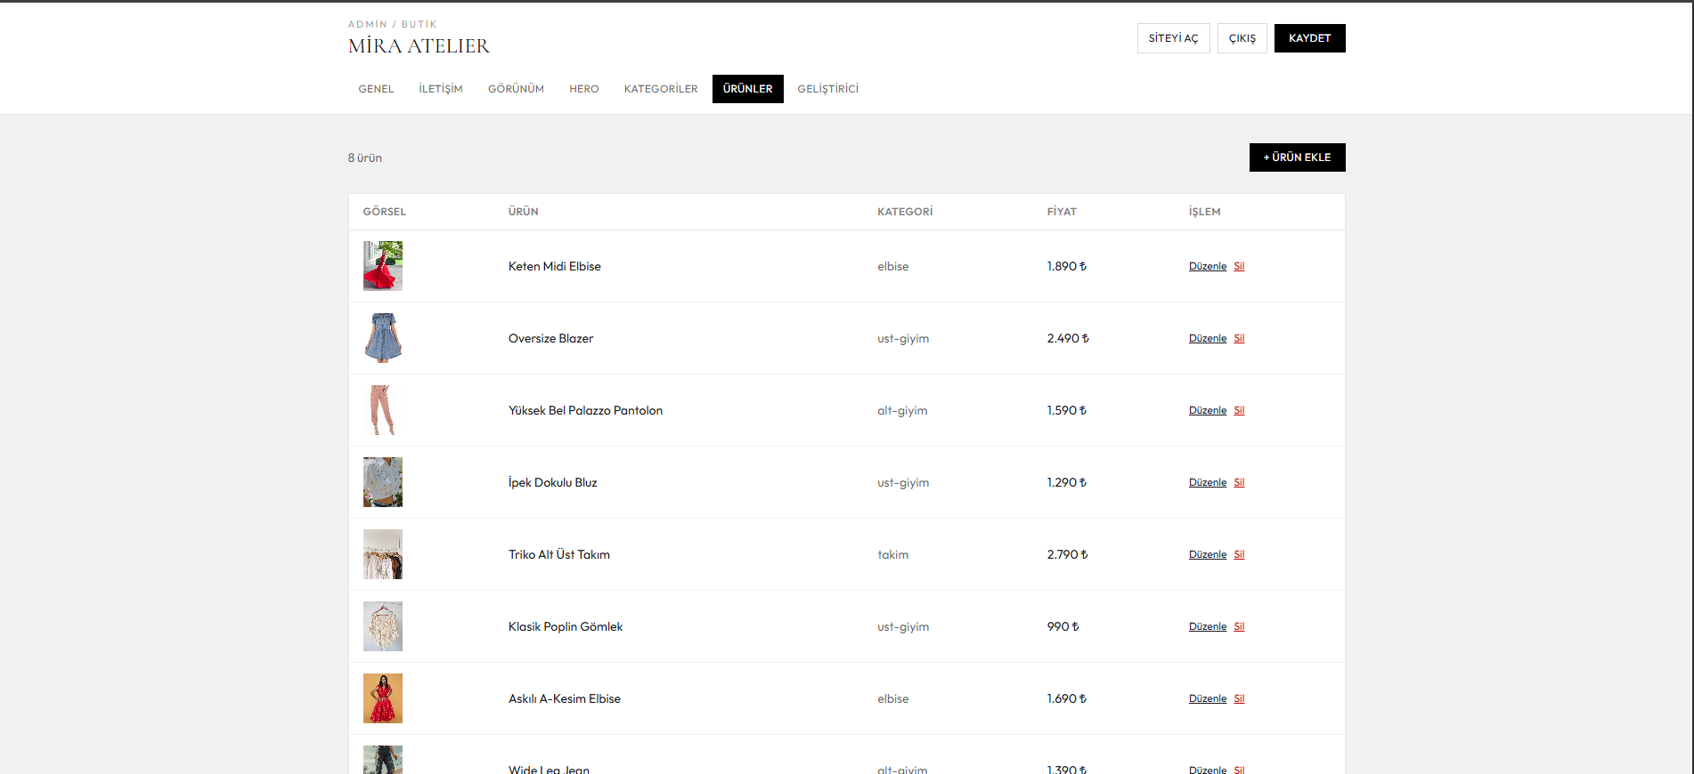Delete the Triko Alt Üst Takım product

[1239, 554]
